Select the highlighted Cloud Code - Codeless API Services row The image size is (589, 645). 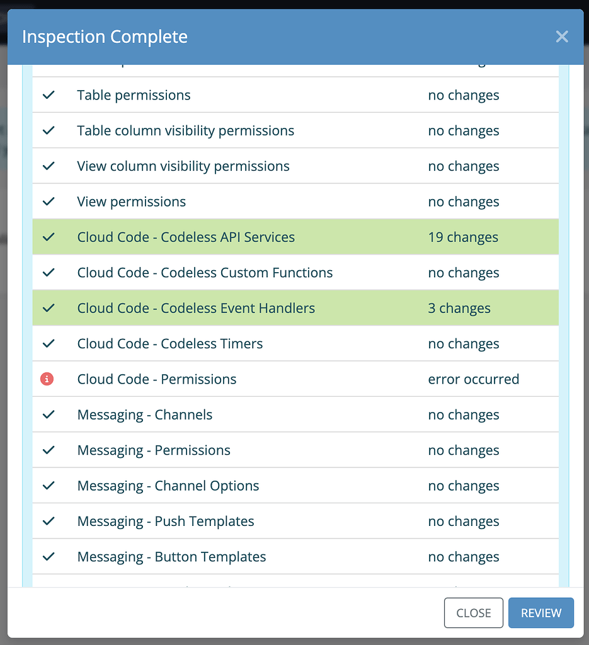tap(252, 237)
